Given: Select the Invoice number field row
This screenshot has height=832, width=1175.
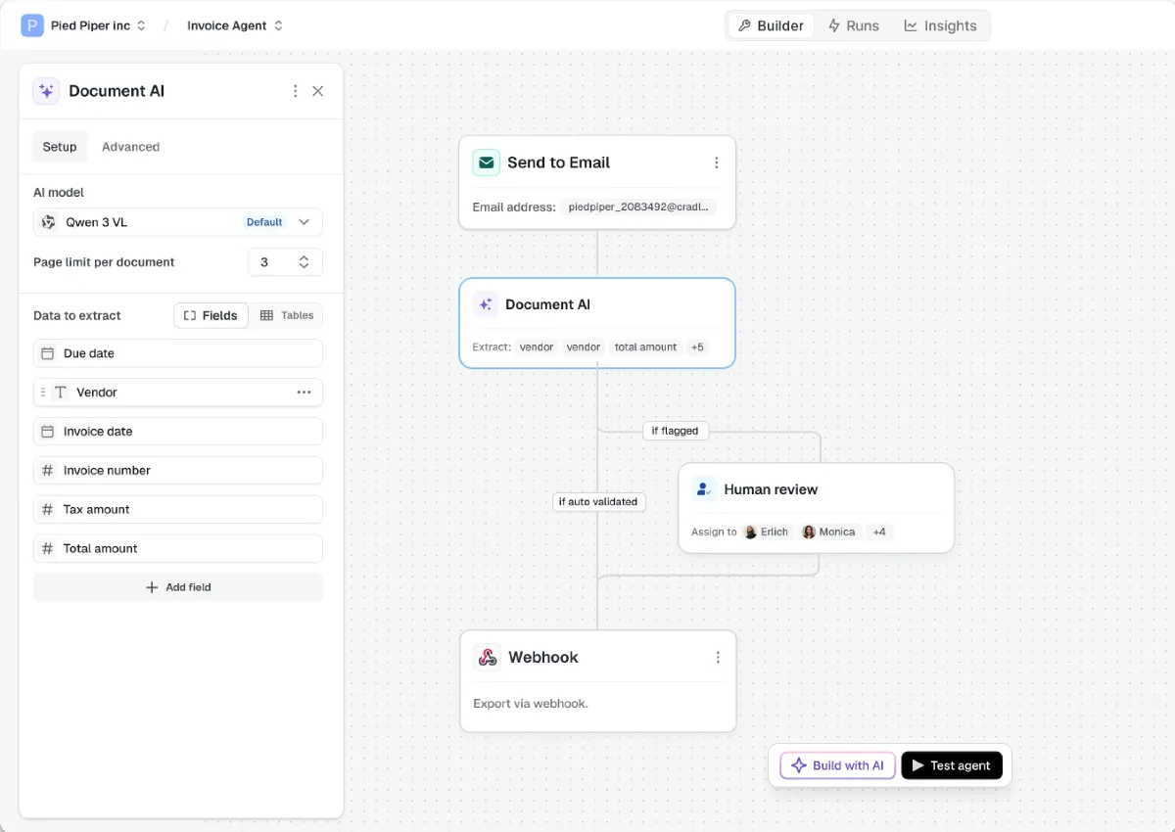Looking at the screenshot, I should pyautogui.click(x=178, y=471).
